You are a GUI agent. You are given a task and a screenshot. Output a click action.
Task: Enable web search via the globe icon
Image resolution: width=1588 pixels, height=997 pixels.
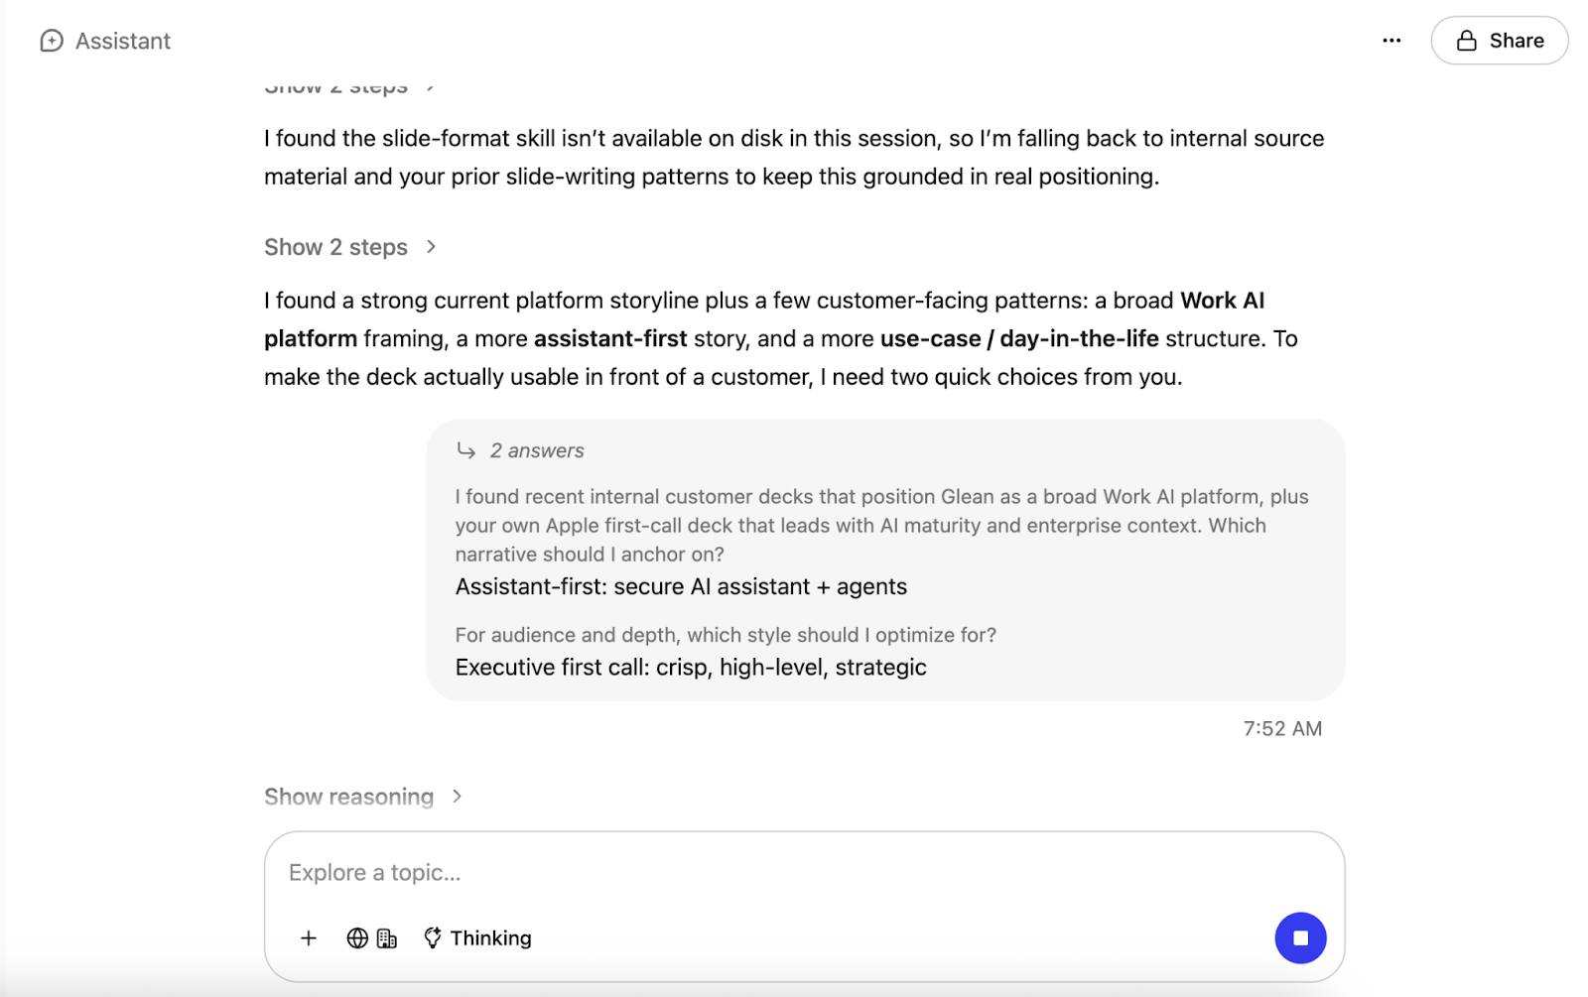[x=358, y=937]
